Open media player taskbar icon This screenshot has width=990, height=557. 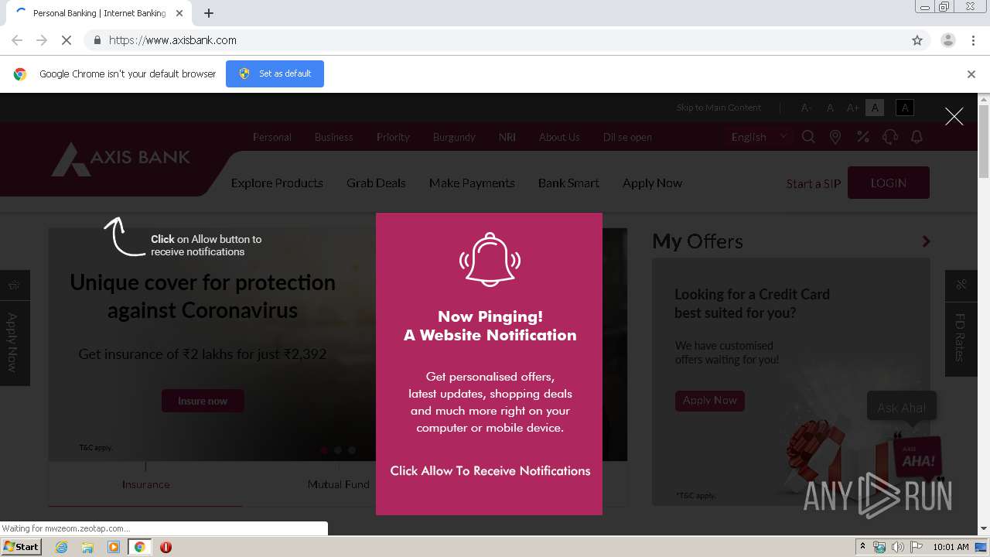pos(114,547)
